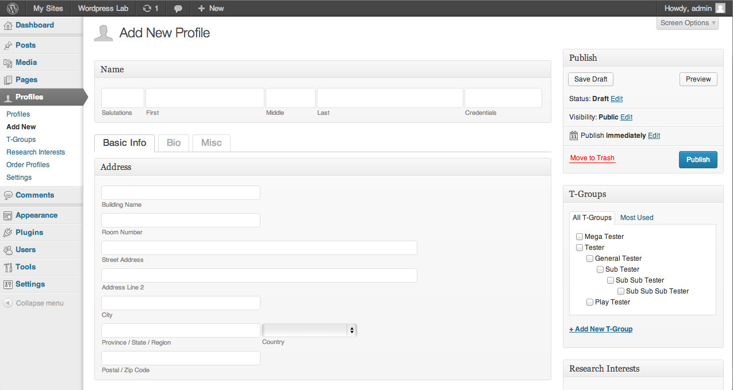
Task: Open the Wordpress Lab site menu
Action: (x=103, y=9)
